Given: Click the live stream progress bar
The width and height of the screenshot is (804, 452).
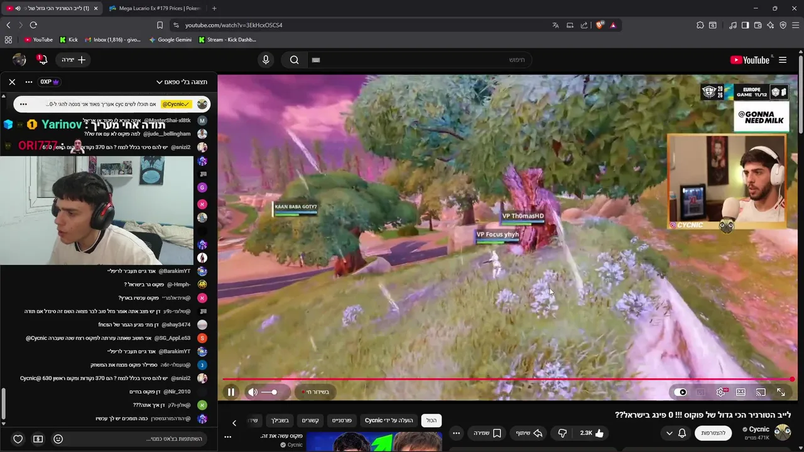Looking at the screenshot, I should [x=508, y=379].
